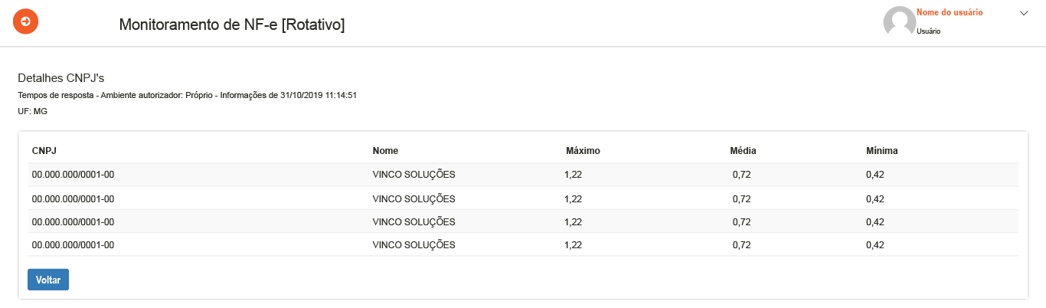The image size is (1046, 308).
Task: Click the Máximo column header
Action: (x=583, y=151)
